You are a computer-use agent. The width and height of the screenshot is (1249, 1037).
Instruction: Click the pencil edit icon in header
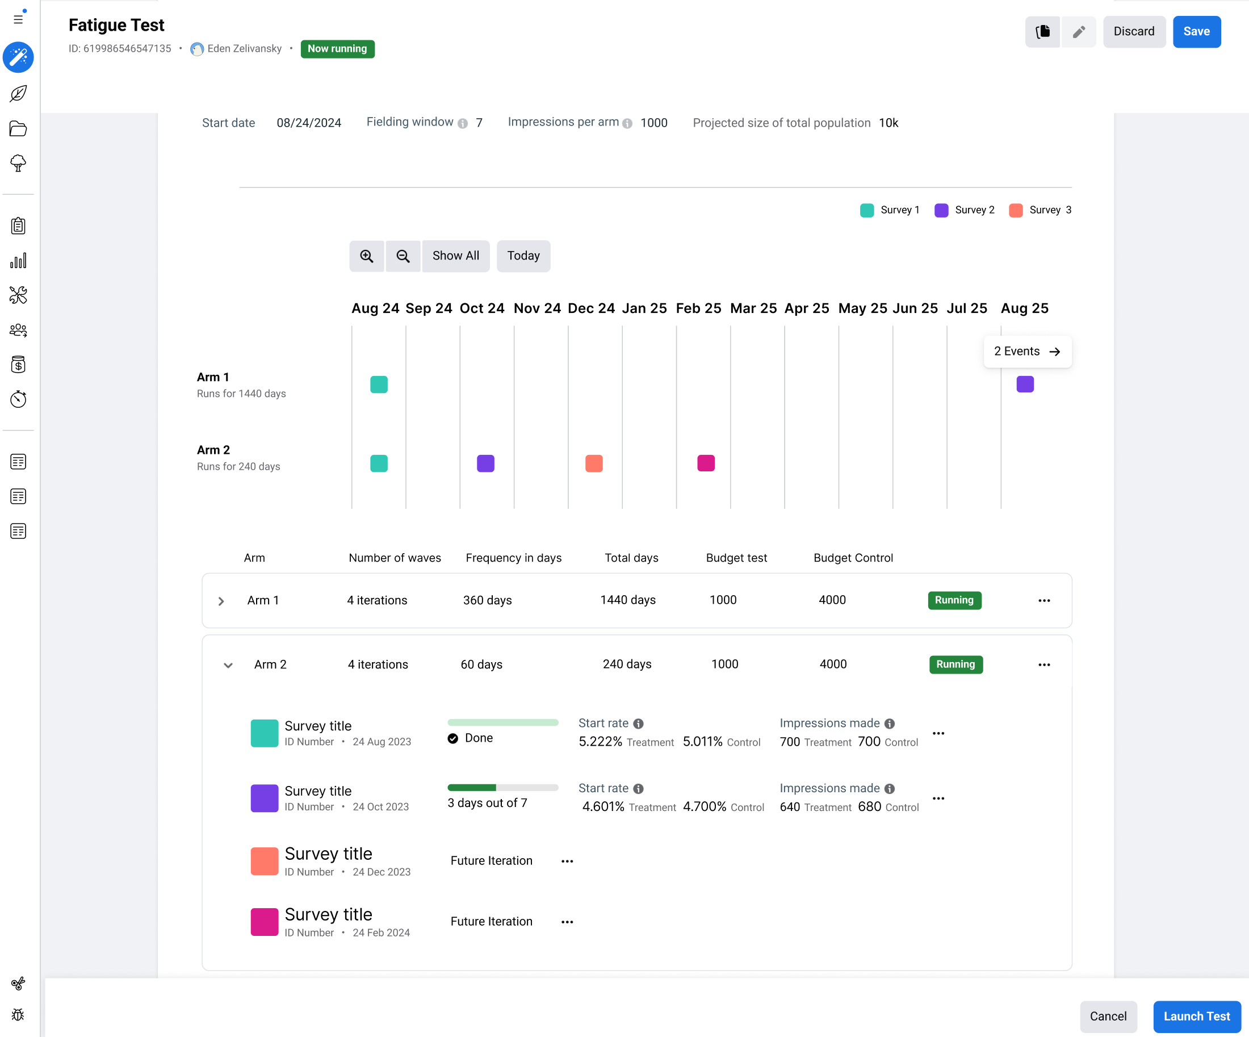(1078, 32)
